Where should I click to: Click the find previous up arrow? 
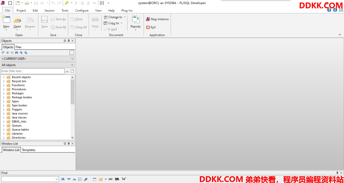tap(74, 179)
